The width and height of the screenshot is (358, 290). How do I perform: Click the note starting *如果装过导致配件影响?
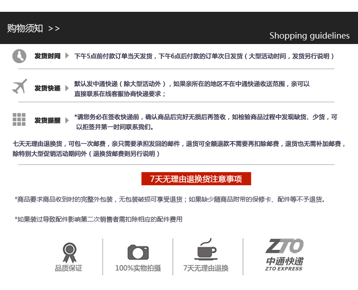(x=98, y=219)
